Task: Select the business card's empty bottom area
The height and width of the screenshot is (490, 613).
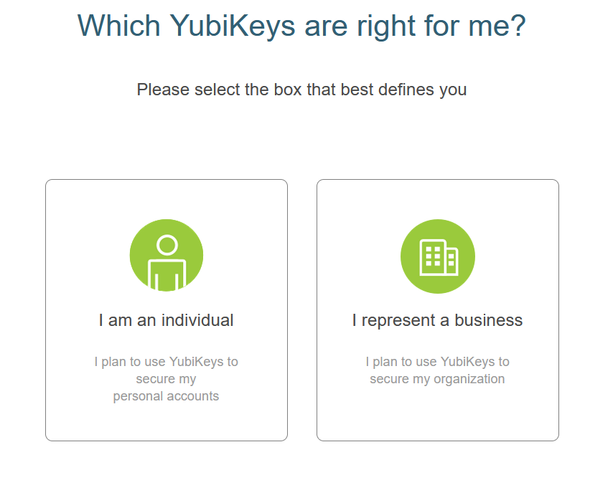Action: coord(438,414)
